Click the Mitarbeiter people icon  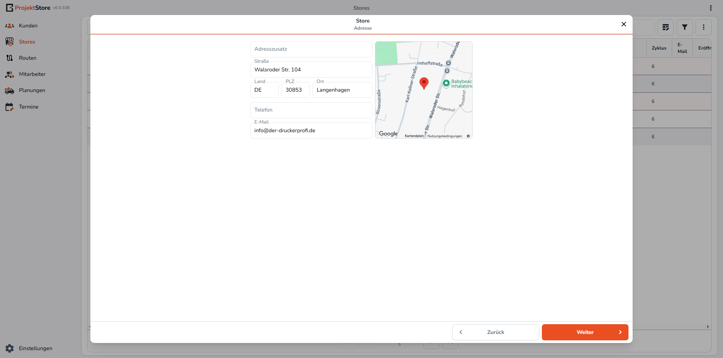9,74
